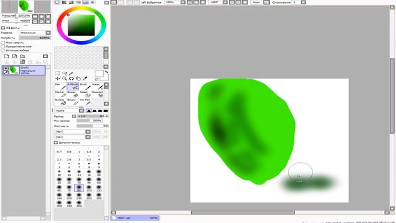
Task: Show the color wheel panel
Action: (57, 2)
